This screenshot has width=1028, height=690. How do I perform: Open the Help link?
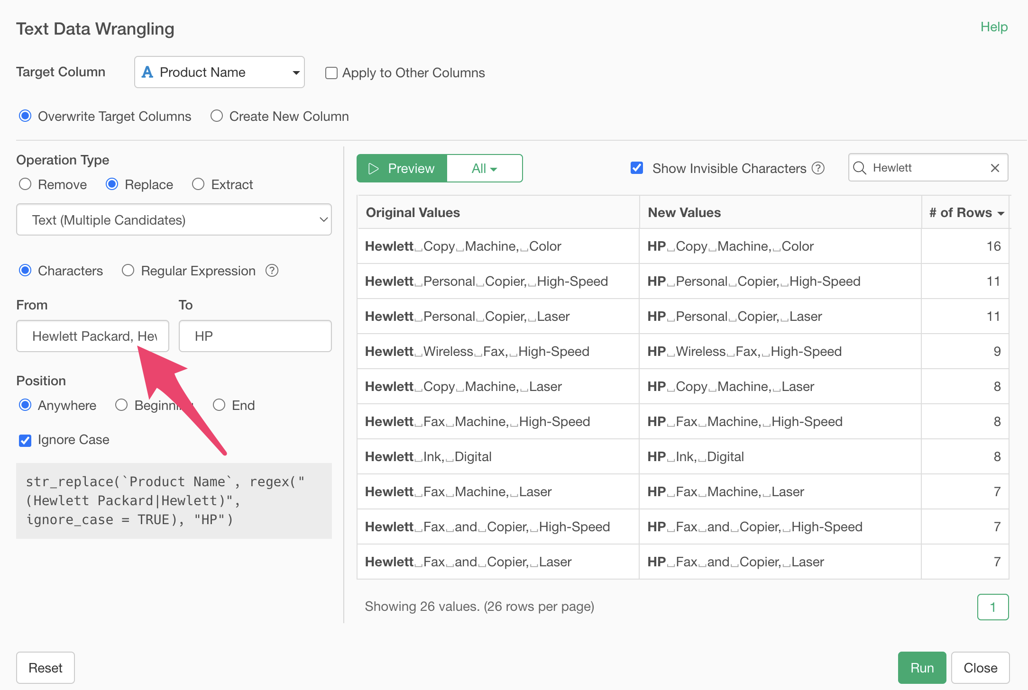(994, 27)
